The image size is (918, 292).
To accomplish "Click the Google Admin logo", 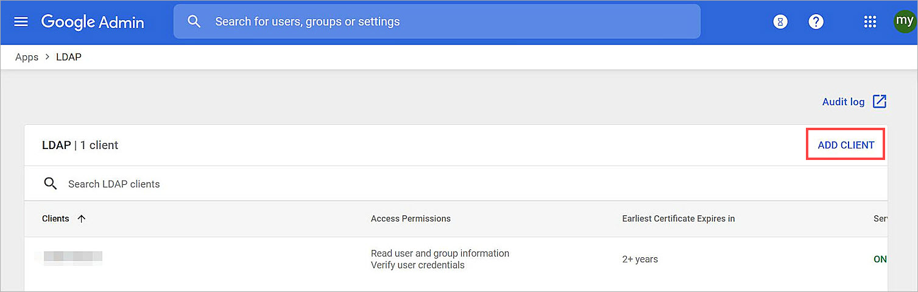I will [x=93, y=23].
